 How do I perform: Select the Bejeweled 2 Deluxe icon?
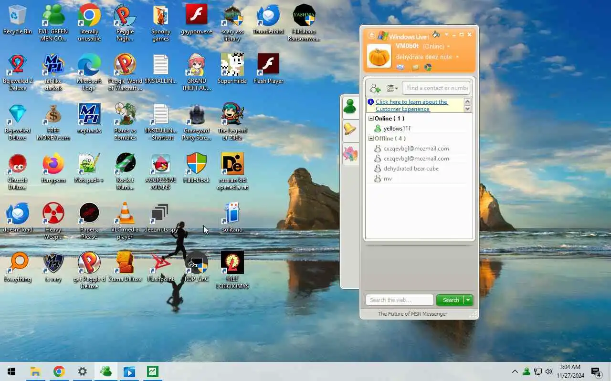point(18,72)
